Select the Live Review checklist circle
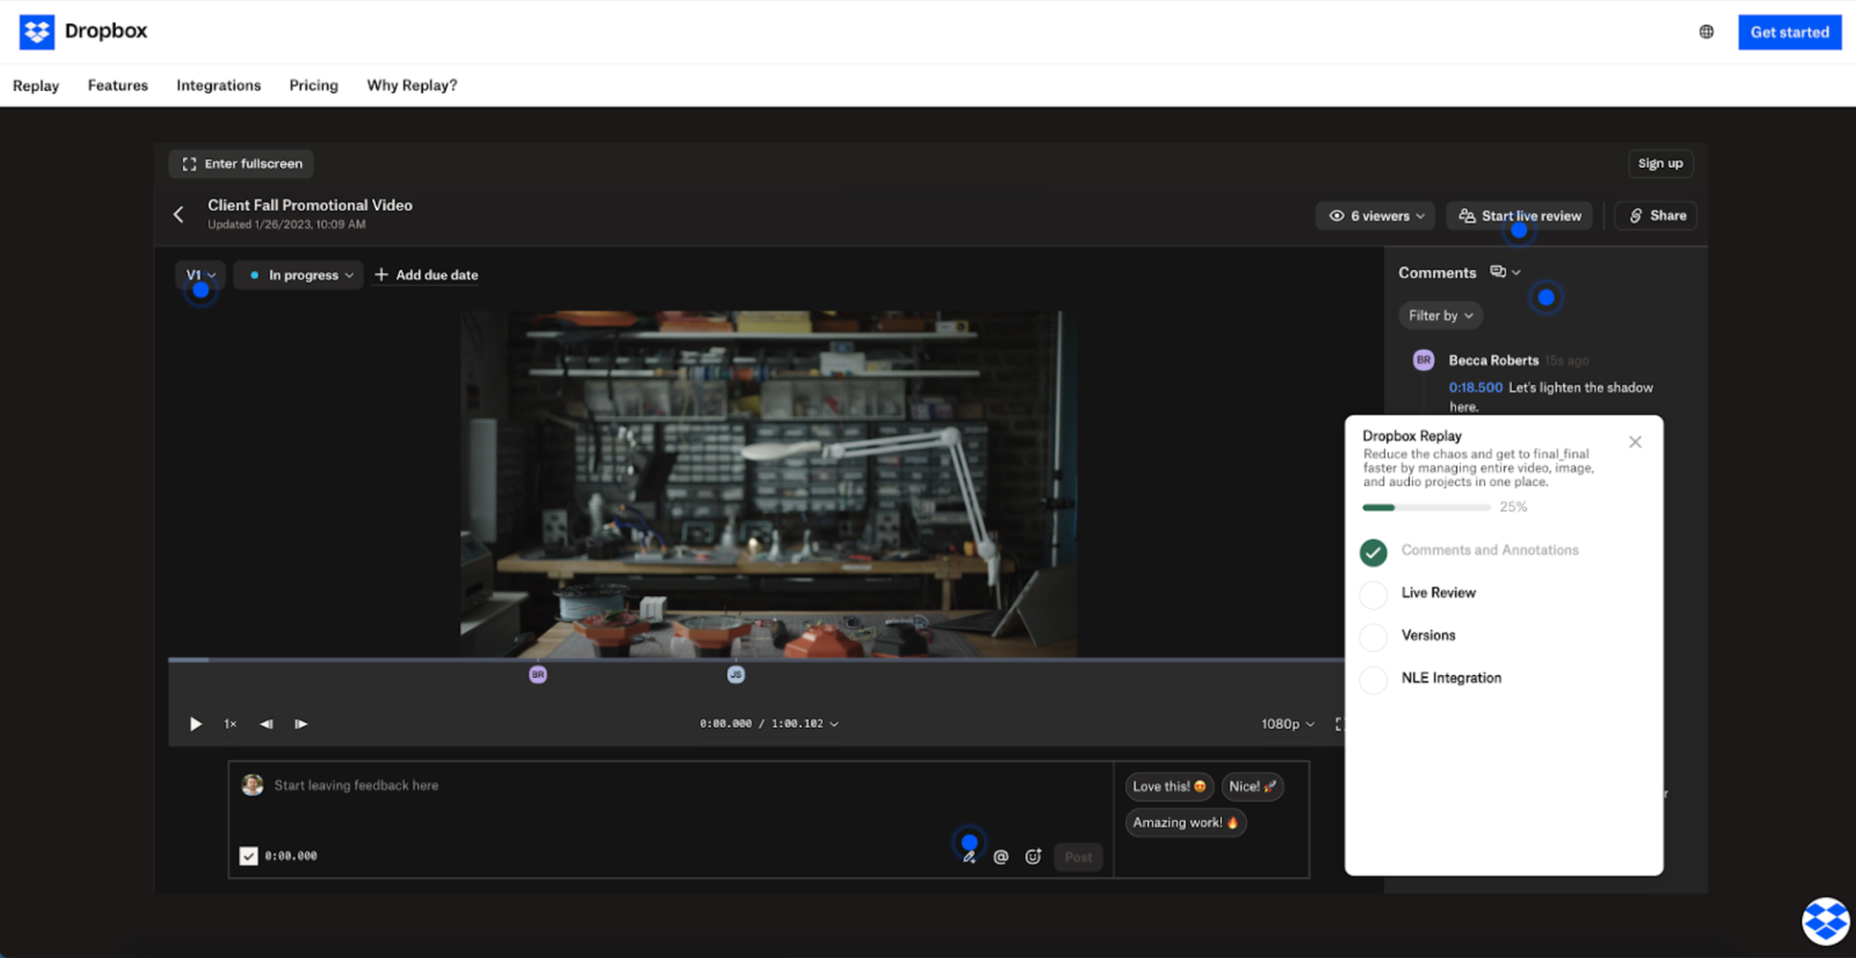This screenshot has height=958, width=1856. pos(1373,594)
